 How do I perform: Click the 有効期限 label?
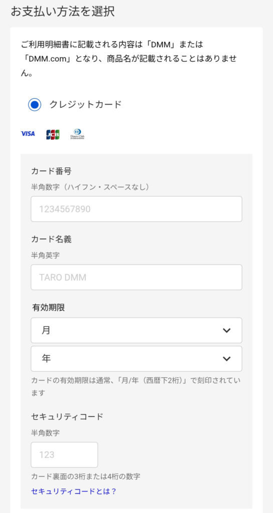tap(49, 308)
